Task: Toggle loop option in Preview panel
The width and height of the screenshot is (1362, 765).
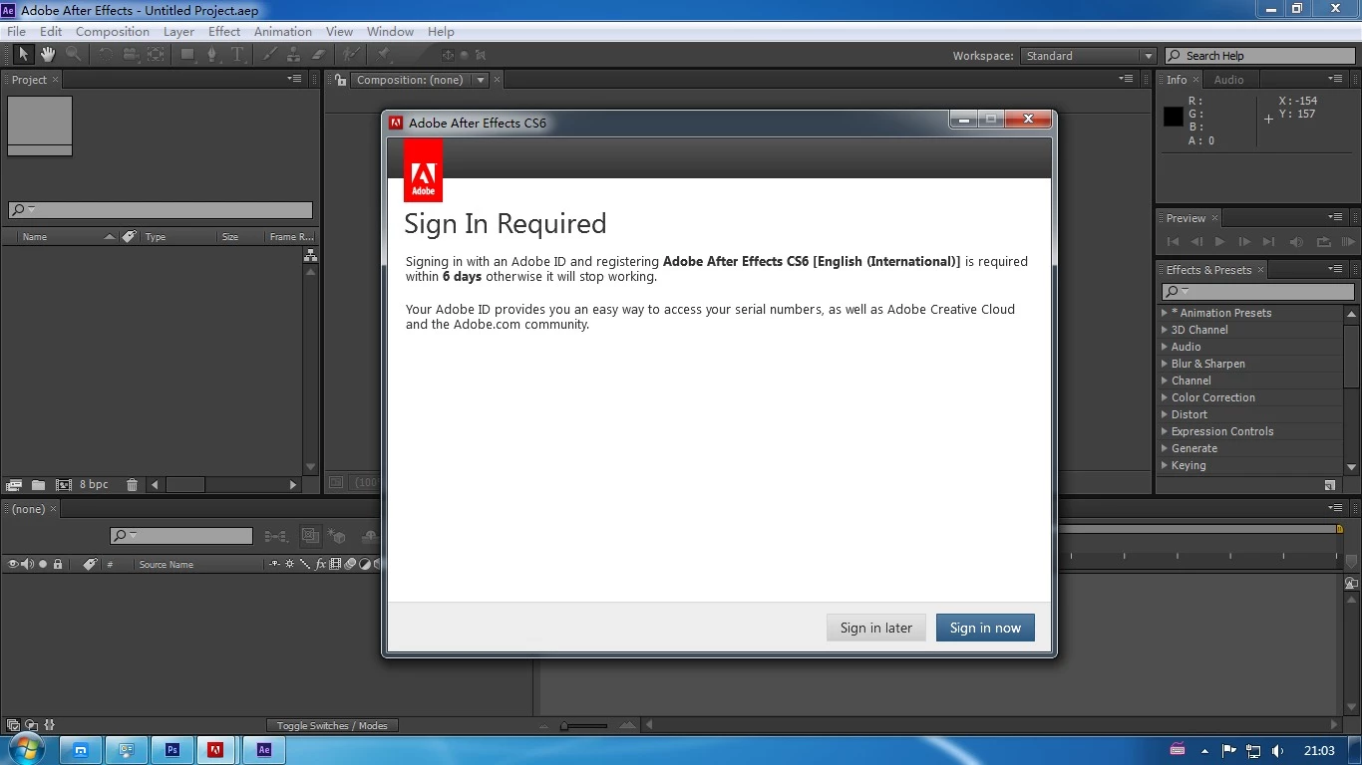Action: [1324, 241]
